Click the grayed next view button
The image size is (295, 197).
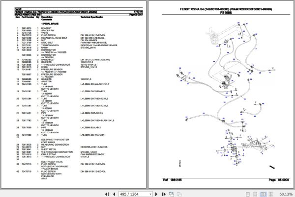(179, 194)
